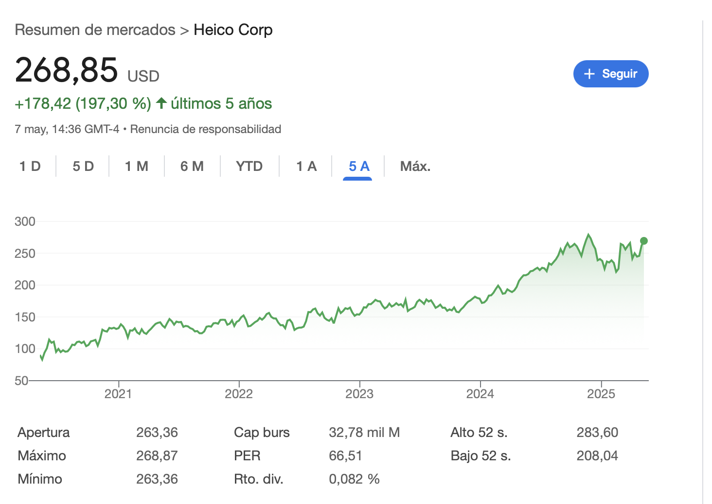This screenshot has height=504, width=712.
Task: Click the 268,85 price value
Action: [x=67, y=70]
